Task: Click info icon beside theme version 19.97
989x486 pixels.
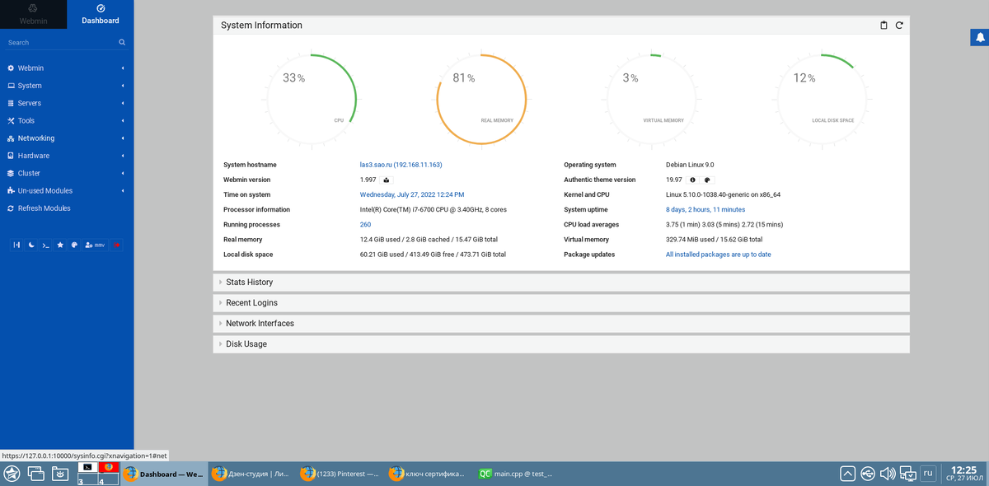Action: [692, 180]
